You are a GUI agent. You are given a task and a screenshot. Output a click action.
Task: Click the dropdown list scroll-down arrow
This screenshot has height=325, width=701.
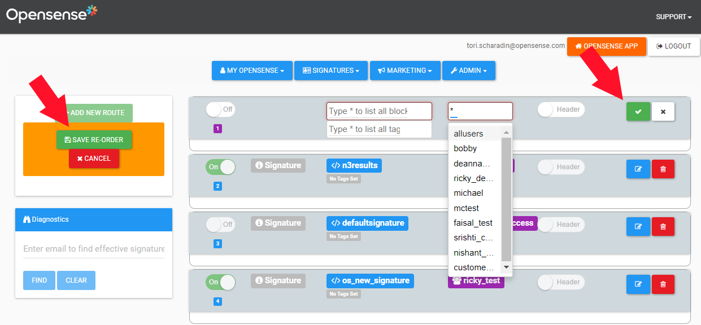pyautogui.click(x=506, y=267)
